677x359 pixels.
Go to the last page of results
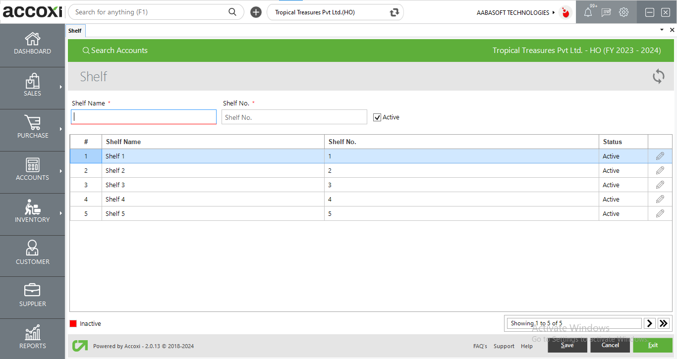pyautogui.click(x=664, y=323)
